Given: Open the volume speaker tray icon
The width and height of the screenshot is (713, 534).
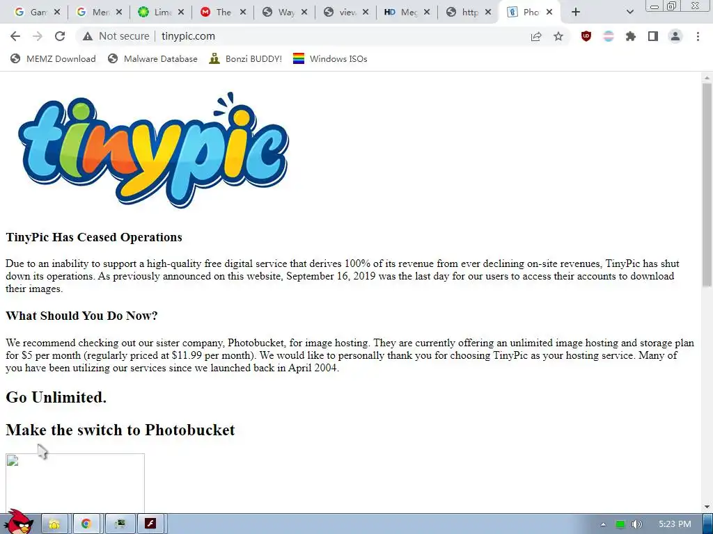Looking at the screenshot, I should pyautogui.click(x=637, y=524).
